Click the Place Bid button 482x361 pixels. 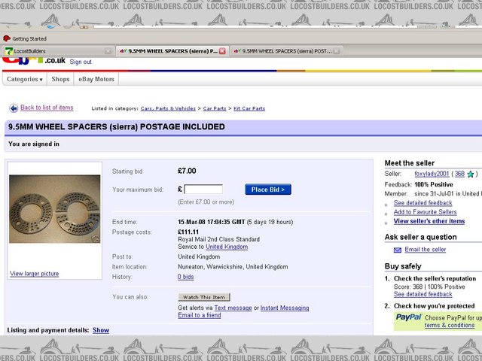pos(268,190)
